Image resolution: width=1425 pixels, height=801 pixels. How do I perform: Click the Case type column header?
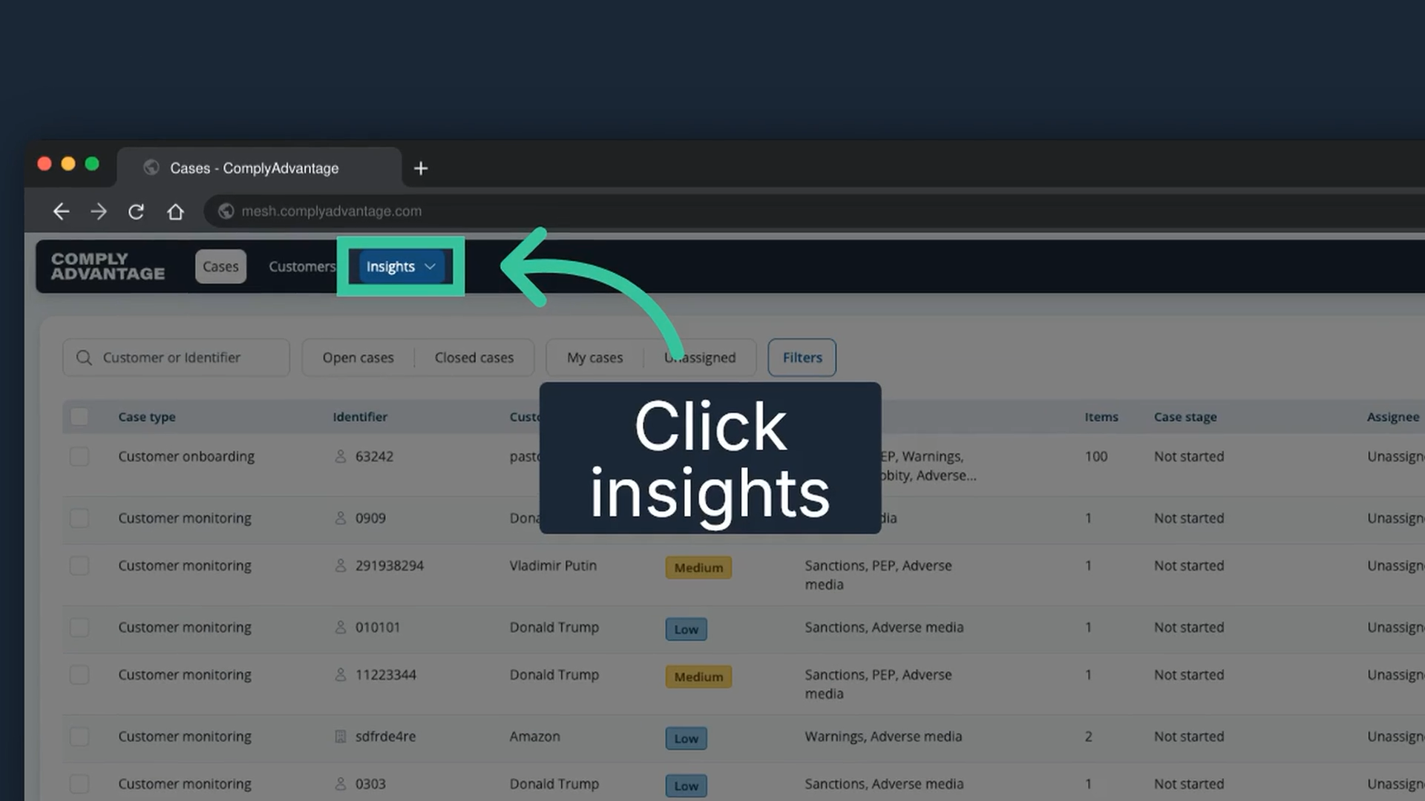click(x=147, y=417)
